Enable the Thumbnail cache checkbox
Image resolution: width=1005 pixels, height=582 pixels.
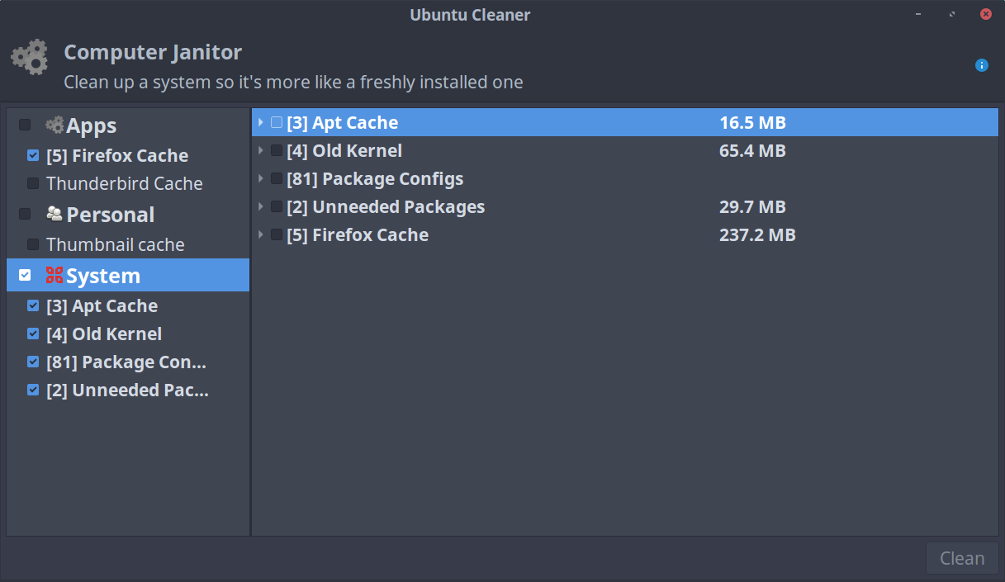(x=33, y=244)
